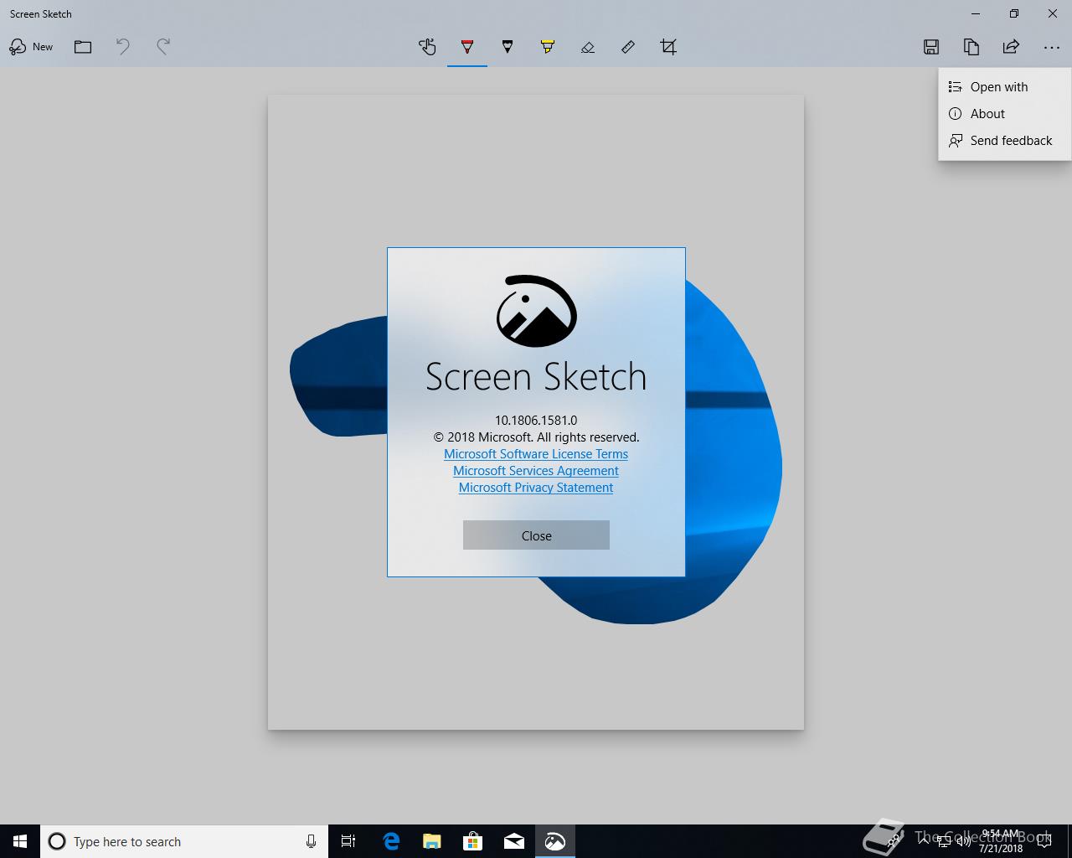Click the version number 10.1806.1581.0
1072x858 pixels.
tap(536, 421)
